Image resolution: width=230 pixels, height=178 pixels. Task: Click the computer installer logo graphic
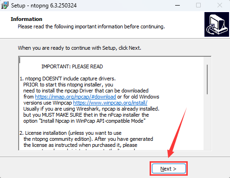tap(217, 25)
